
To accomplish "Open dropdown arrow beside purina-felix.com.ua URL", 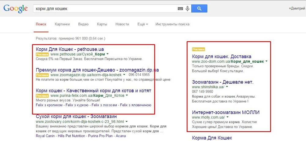I will coord(127,96).
